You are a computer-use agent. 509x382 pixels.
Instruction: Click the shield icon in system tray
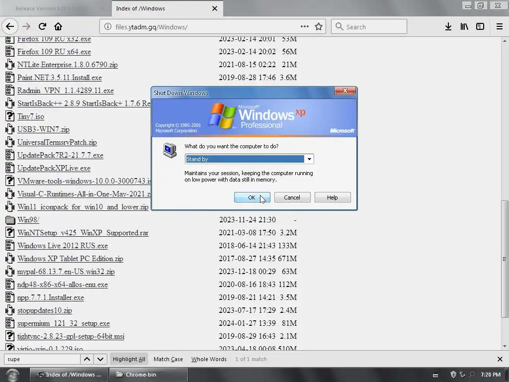(453, 375)
